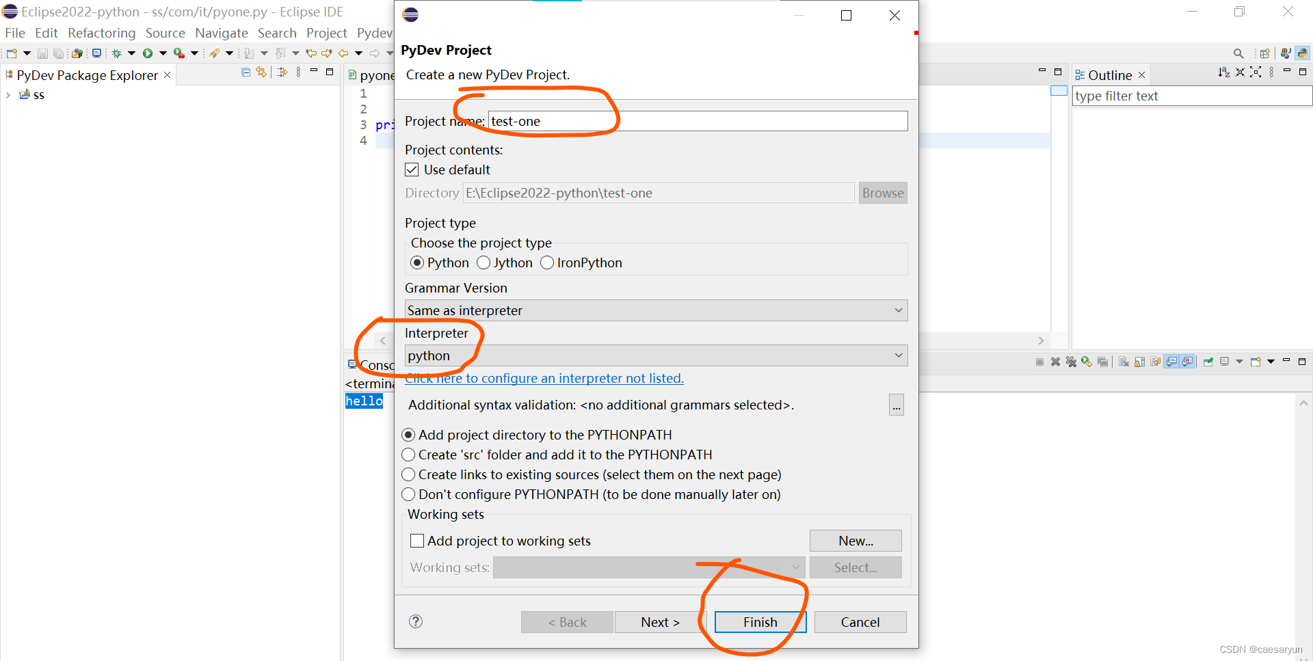Select the Outline view tab
This screenshot has width=1313, height=661.
[x=1109, y=75]
